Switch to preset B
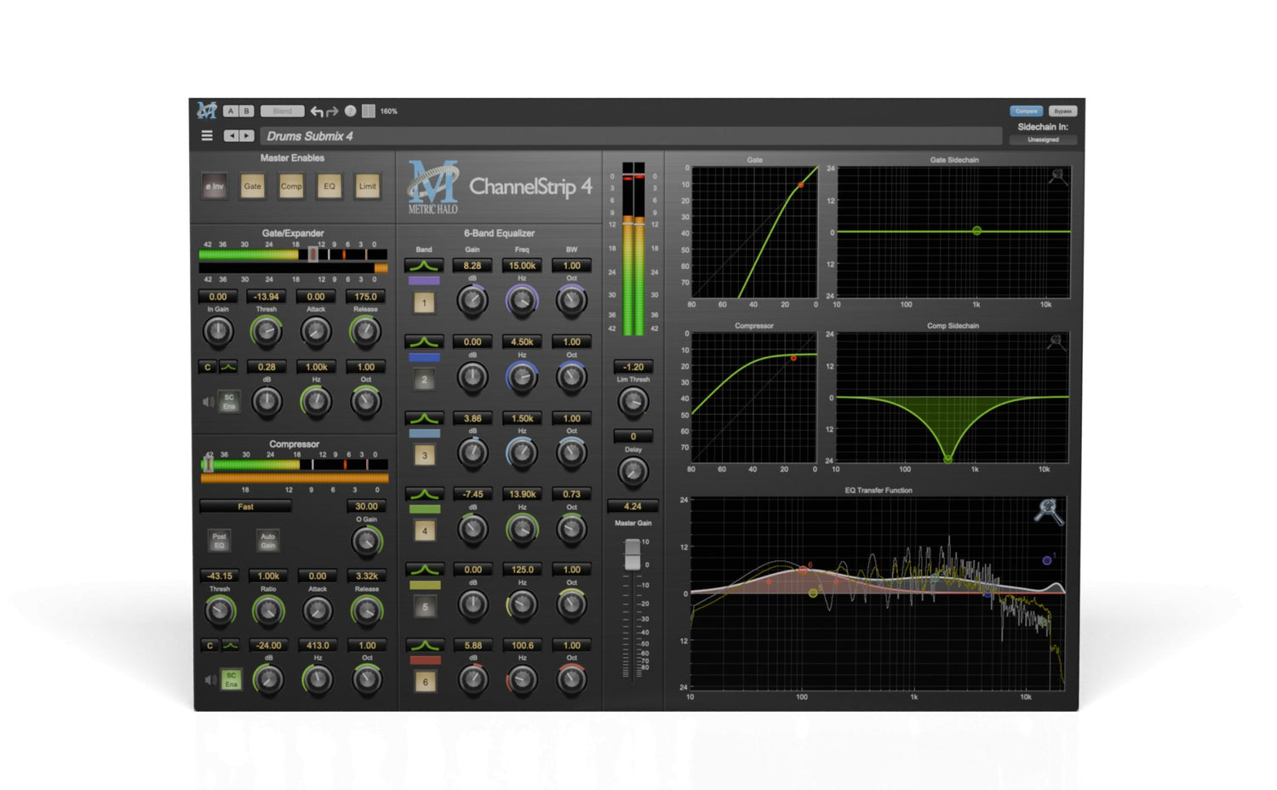Image resolution: width=1277 pixels, height=790 pixels. (245, 110)
